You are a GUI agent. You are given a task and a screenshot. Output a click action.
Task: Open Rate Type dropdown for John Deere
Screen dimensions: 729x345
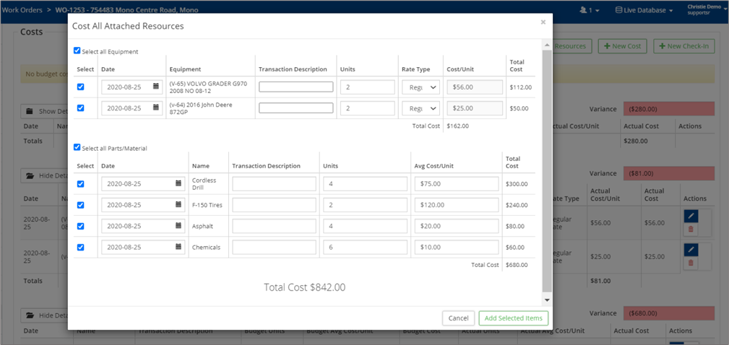pos(420,108)
